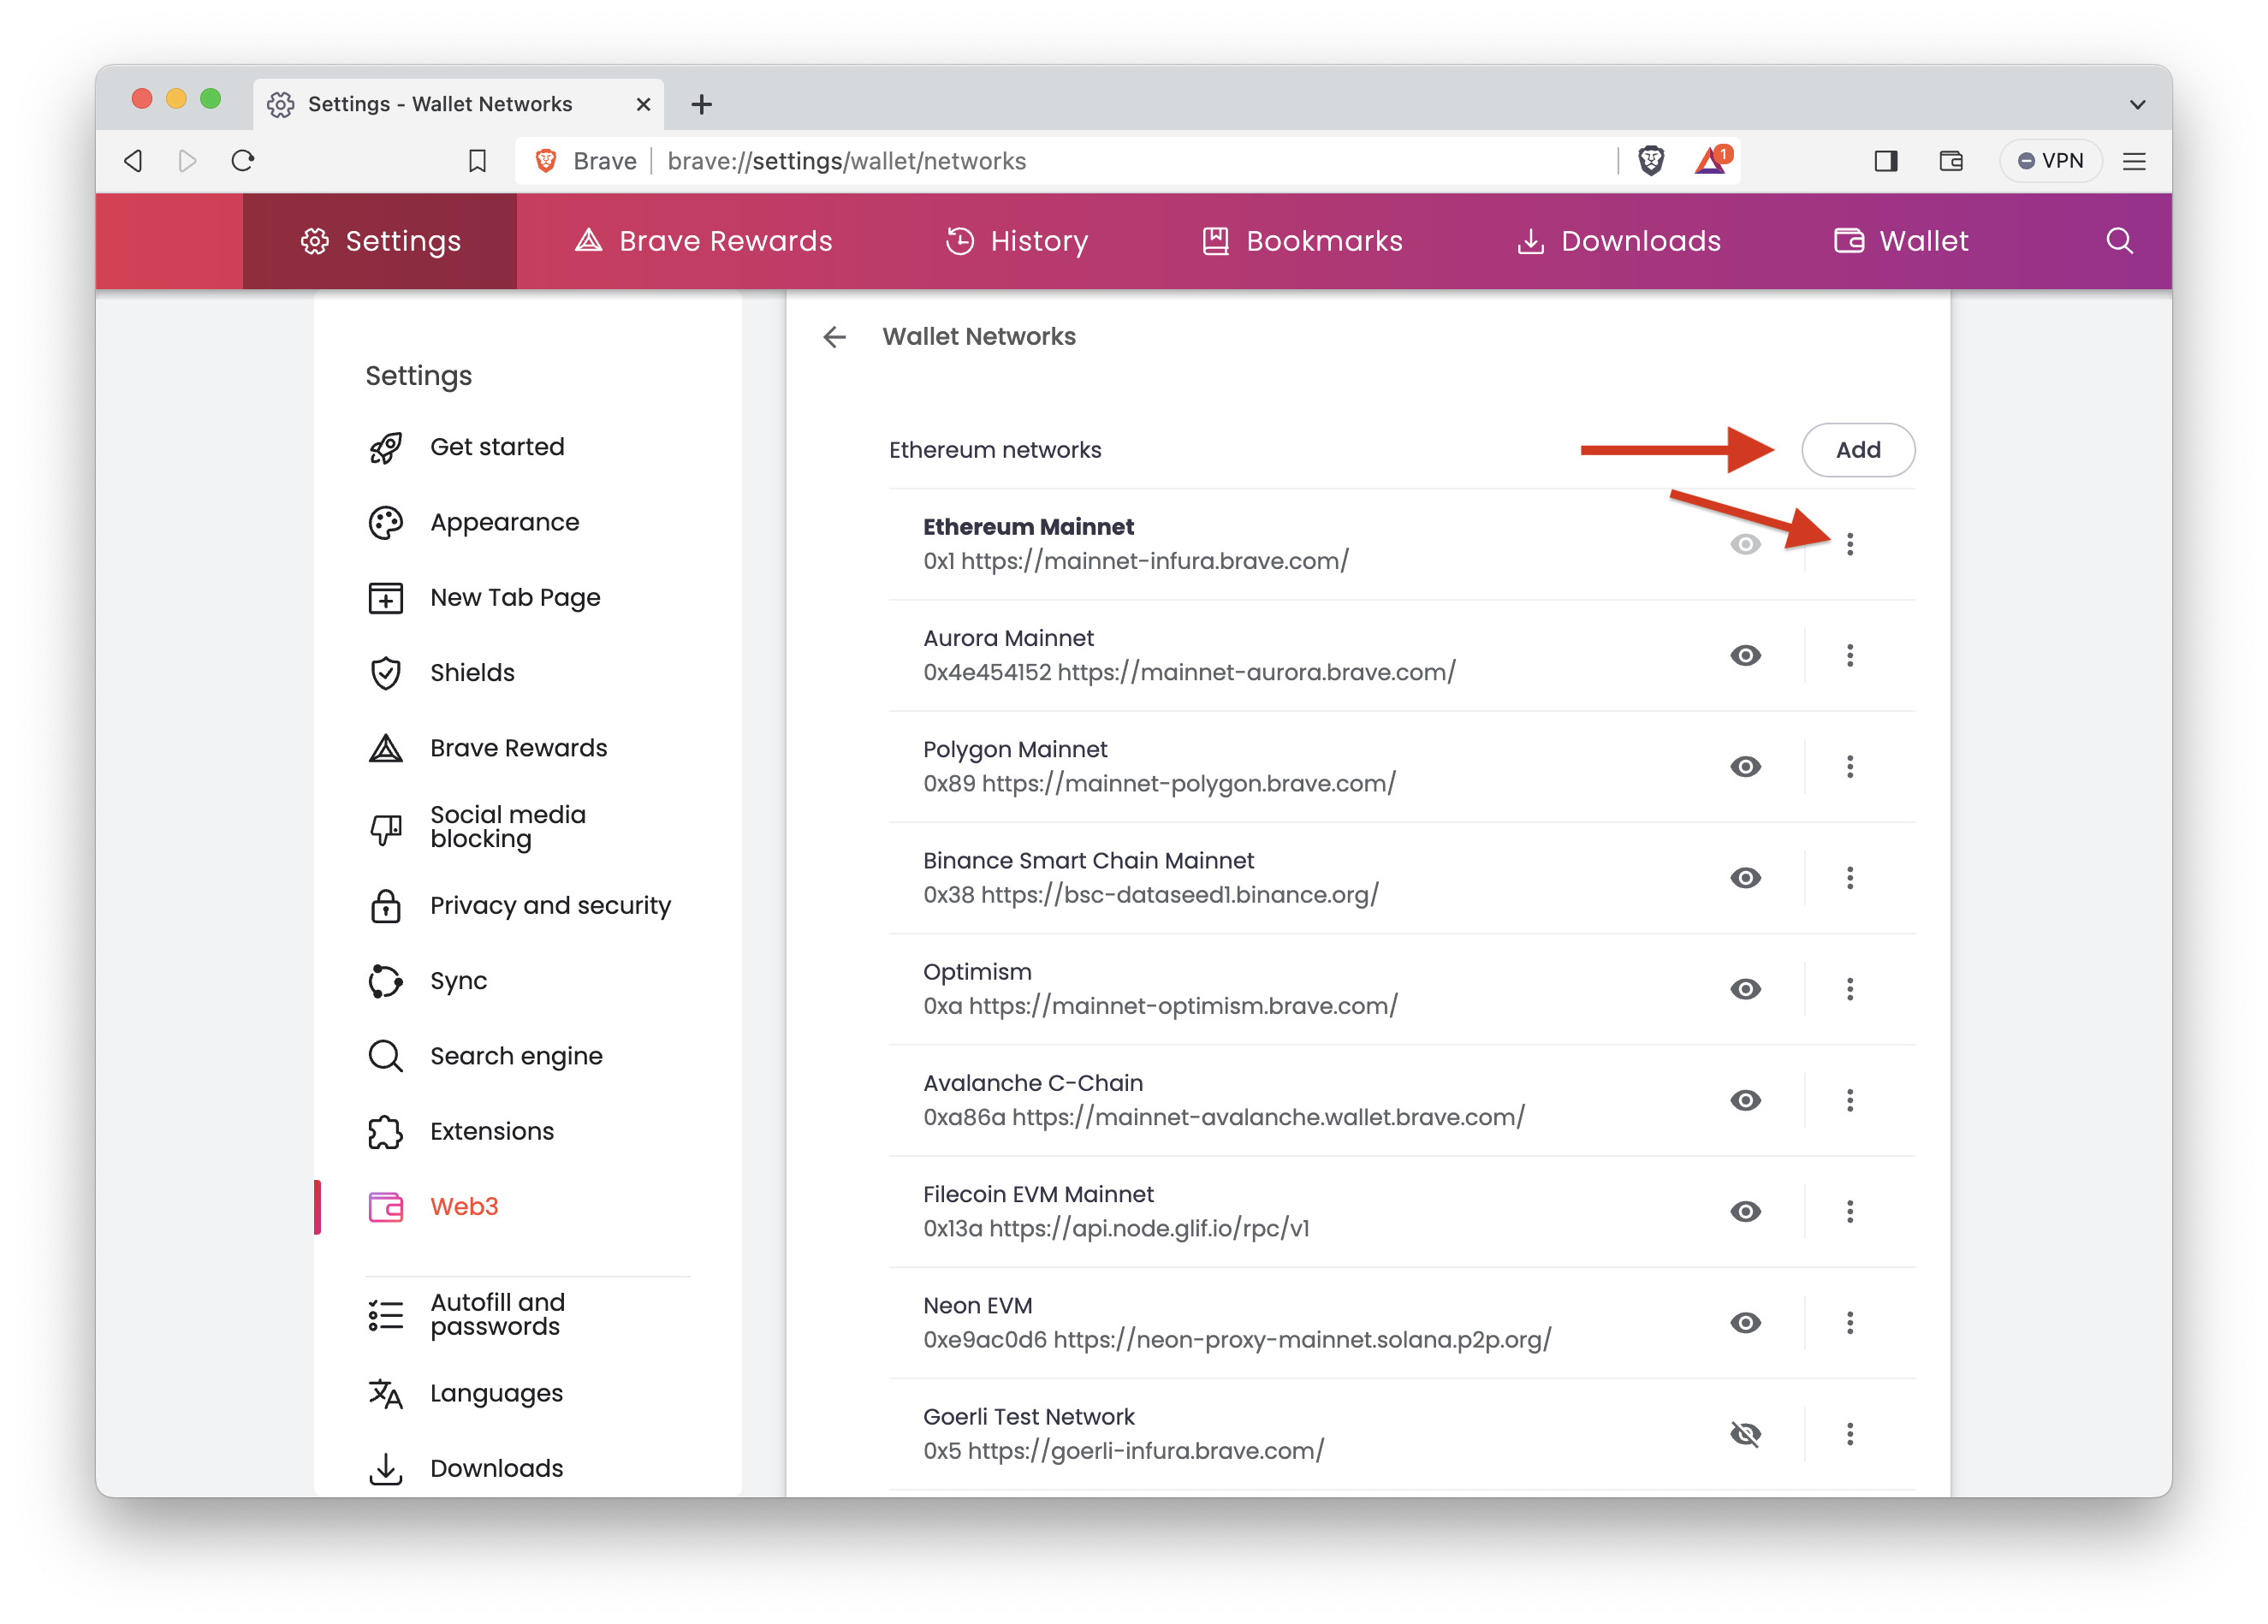This screenshot has width=2268, height=1624.
Task: Open more options for Ethereum Mainnet
Action: click(x=1849, y=545)
